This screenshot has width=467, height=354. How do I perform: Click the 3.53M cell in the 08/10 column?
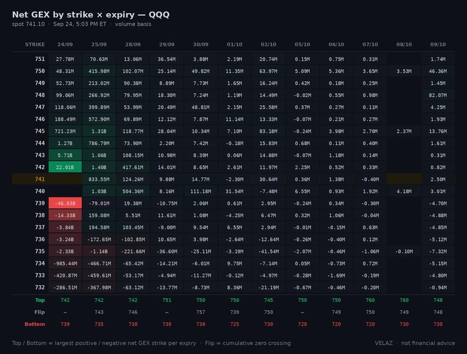[404, 71]
